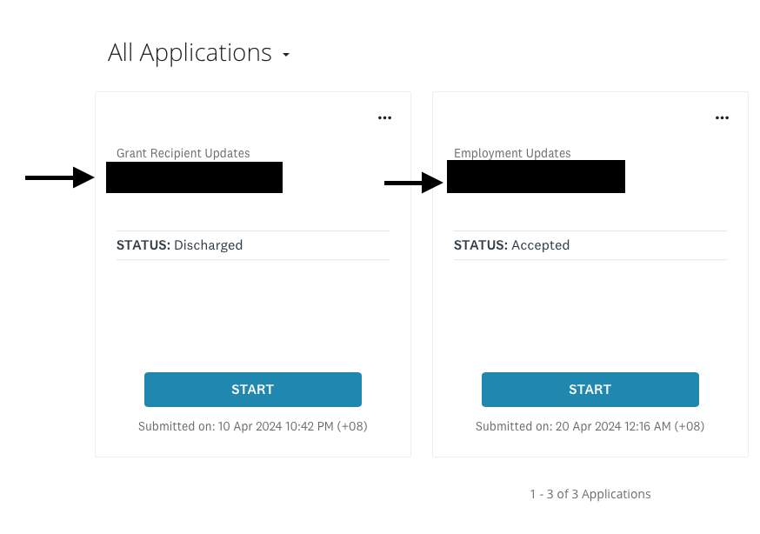Click the redacted title under Employment Updates
The image size is (760, 534).
coord(536,177)
